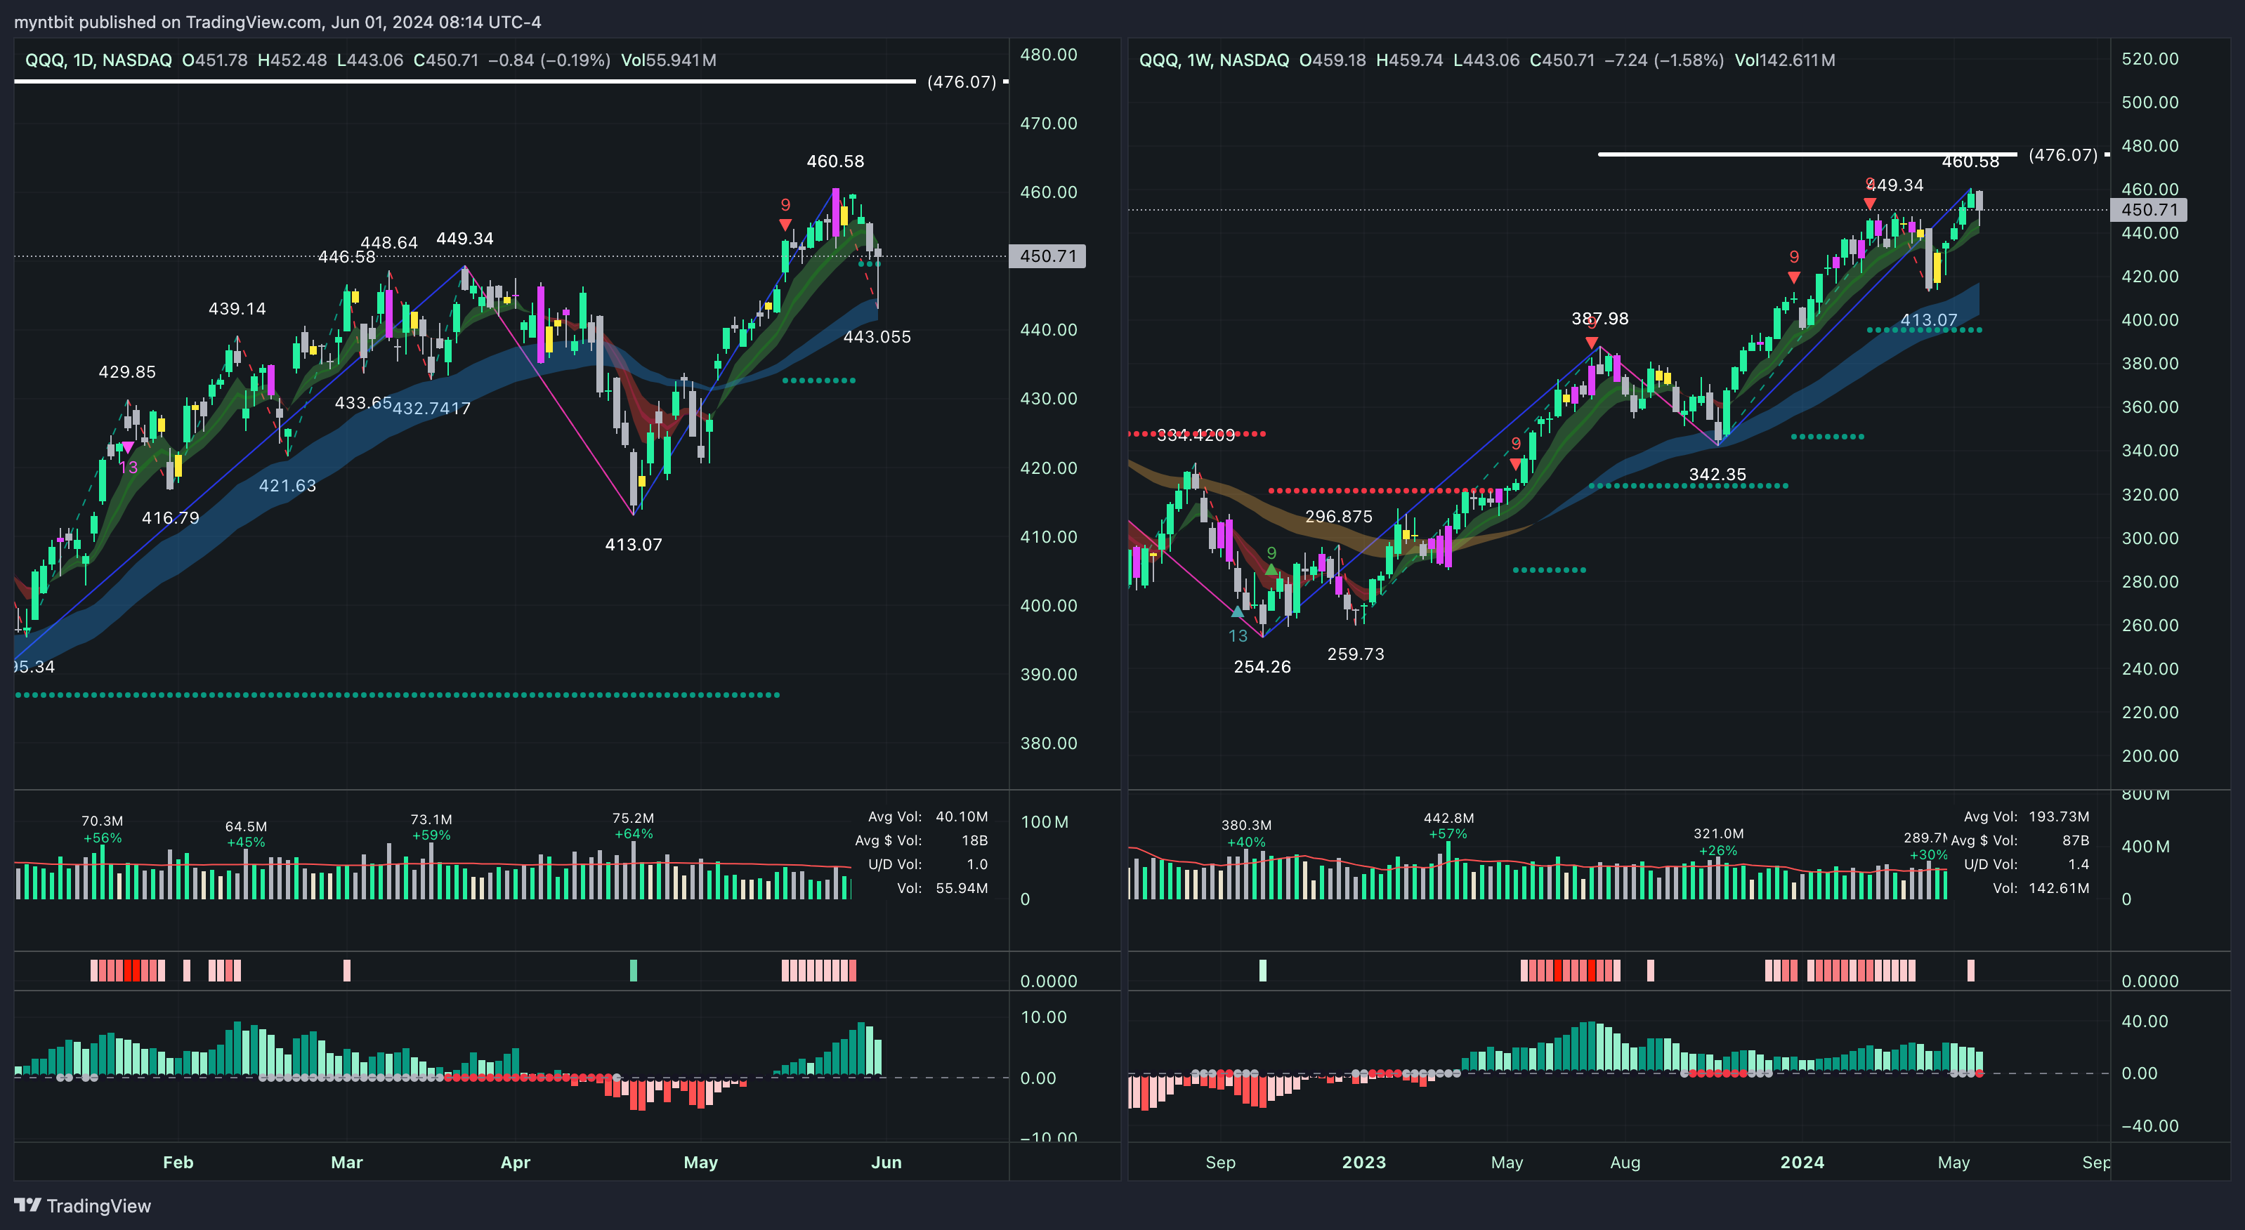Click daily change '−0.84 (−0.19%)' value
The width and height of the screenshot is (2245, 1230).
pyautogui.click(x=549, y=60)
